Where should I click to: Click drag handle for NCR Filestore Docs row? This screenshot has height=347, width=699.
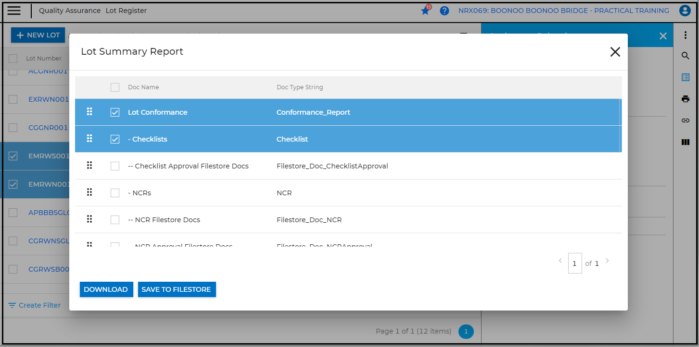[x=89, y=219]
